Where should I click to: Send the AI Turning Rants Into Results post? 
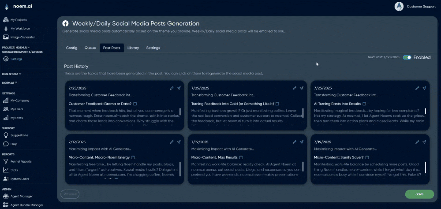click(x=424, y=88)
